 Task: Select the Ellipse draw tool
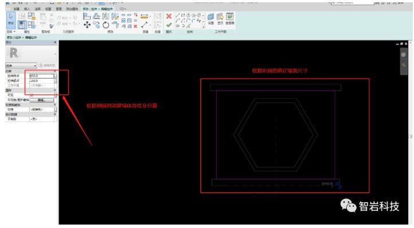click(178, 26)
